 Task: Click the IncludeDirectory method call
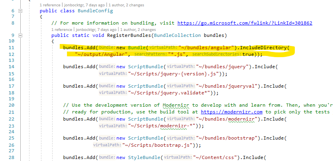tap(263, 48)
